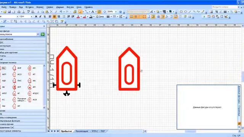Select the Rectangle drawing tool
Viewport: 244px width, 137px height.
pos(181,12)
